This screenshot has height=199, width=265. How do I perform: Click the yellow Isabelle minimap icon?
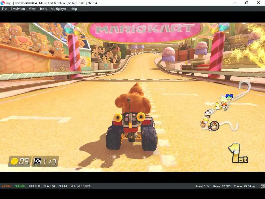pos(218,106)
